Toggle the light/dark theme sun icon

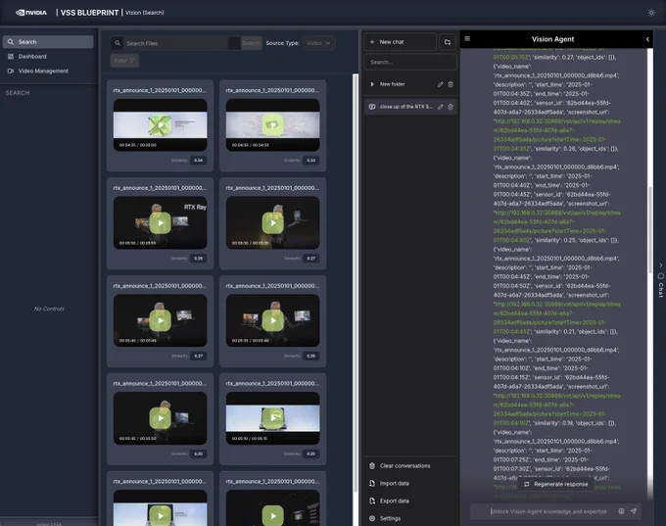[x=651, y=13]
